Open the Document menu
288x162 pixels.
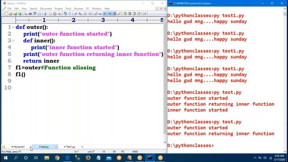point(46,9)
